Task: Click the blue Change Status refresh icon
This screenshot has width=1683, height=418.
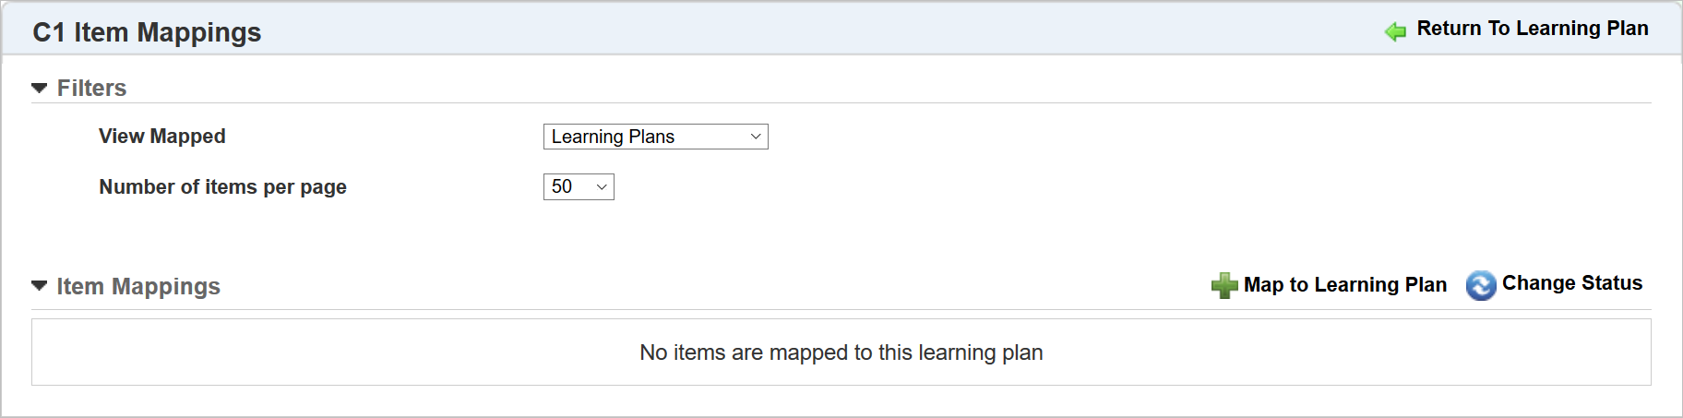Action: 1481,285
